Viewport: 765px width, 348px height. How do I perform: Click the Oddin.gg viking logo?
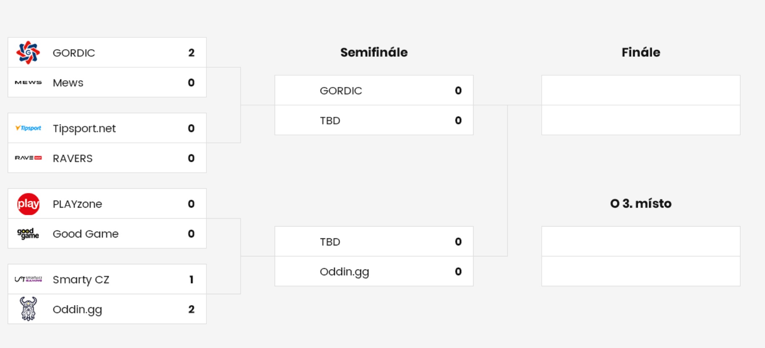pyautogui.click(x=28, y=309)
